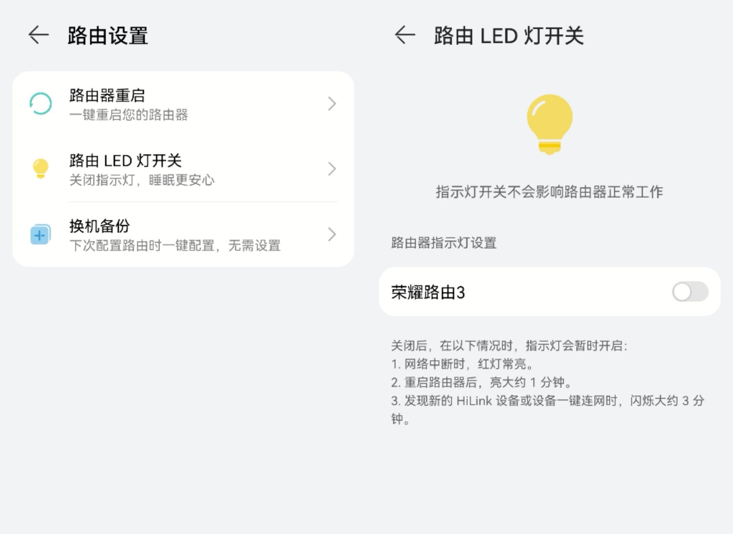
Task: Click the router restart circular icon
Action: click(41, 104)
